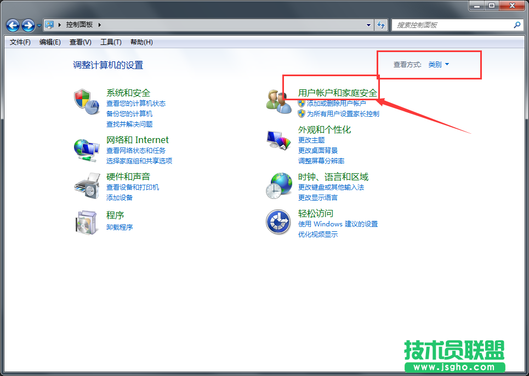Click the 轻松访问 accessibility icon

tap(278, 223)
